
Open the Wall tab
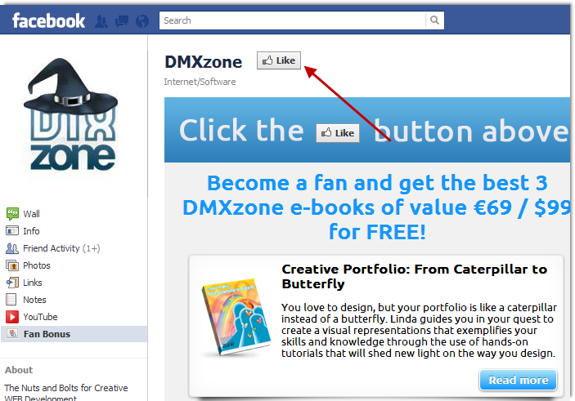[x=32, y=214]
